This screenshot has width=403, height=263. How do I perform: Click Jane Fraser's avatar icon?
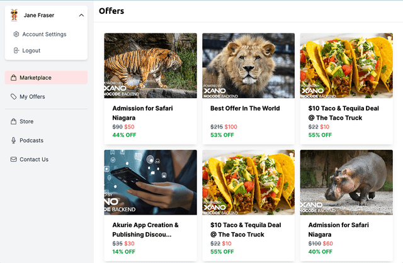pos(14,15)
